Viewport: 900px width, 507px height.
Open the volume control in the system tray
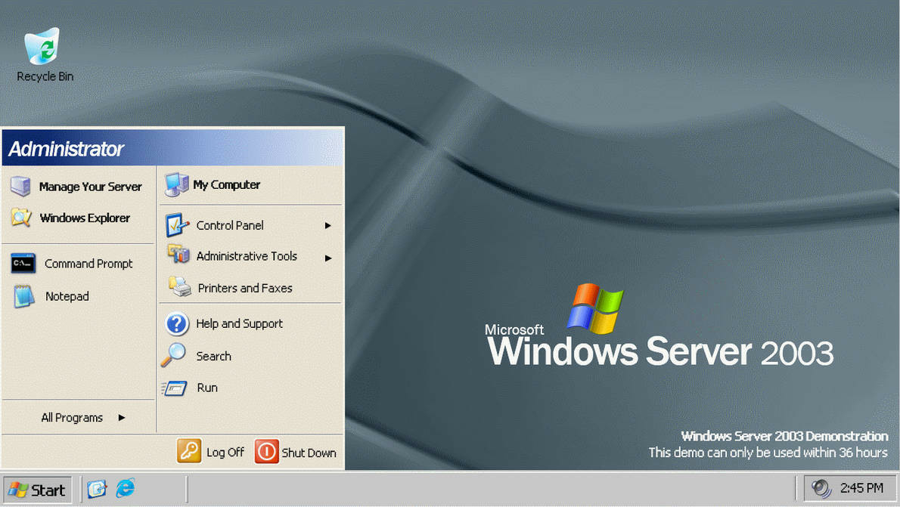pos(821,488)
